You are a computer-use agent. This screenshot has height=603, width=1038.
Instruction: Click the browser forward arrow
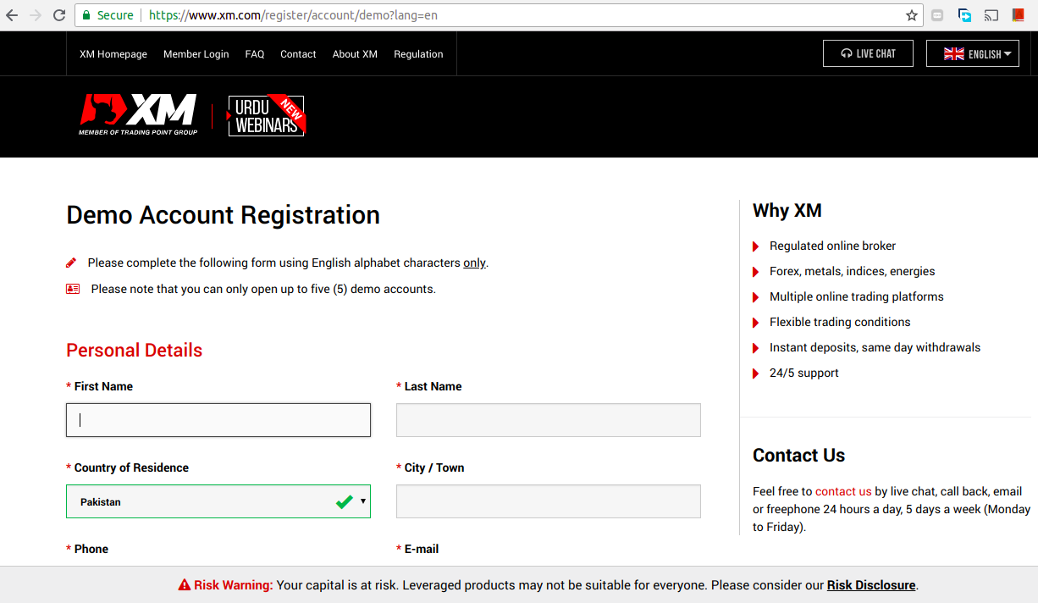[x=36, y=15]
